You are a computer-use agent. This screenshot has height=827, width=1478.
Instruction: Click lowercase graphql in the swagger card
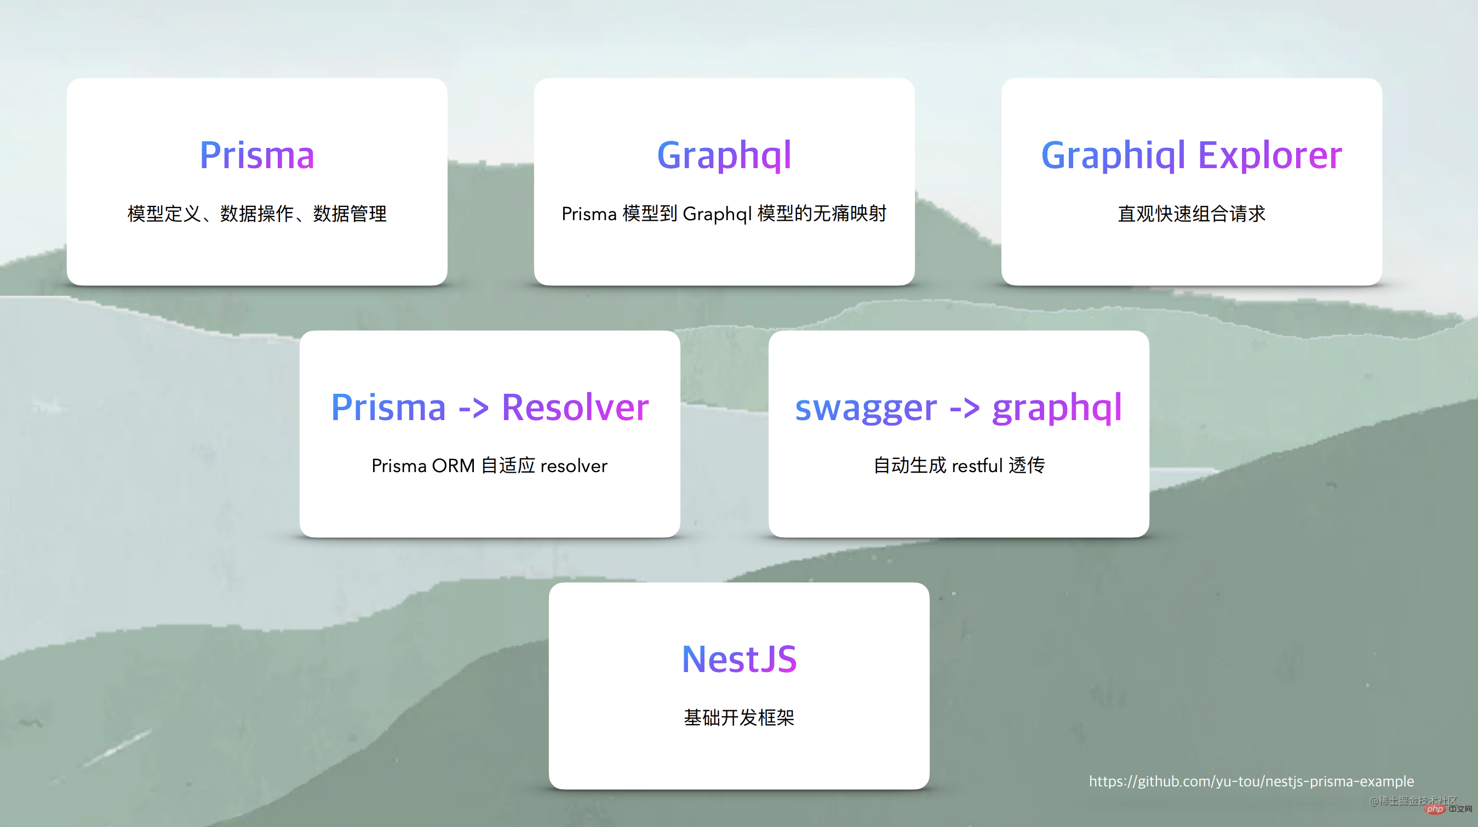pos(1057,409)
